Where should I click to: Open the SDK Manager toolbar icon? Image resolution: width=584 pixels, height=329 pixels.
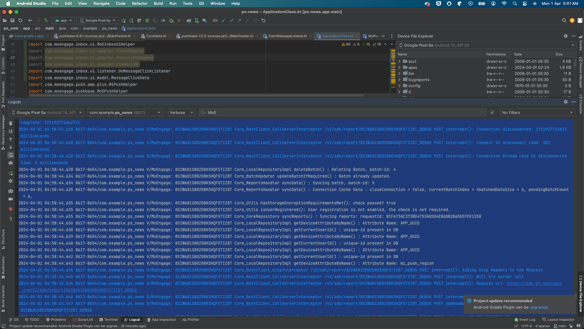click(205, 20)
